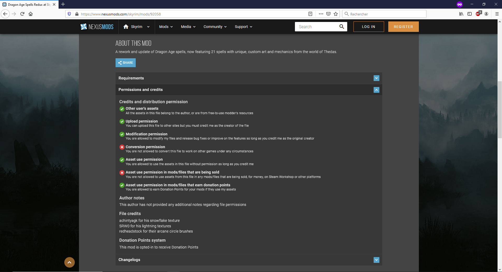
Task: Click the LOG IN button
Action: tap(368, 27)
